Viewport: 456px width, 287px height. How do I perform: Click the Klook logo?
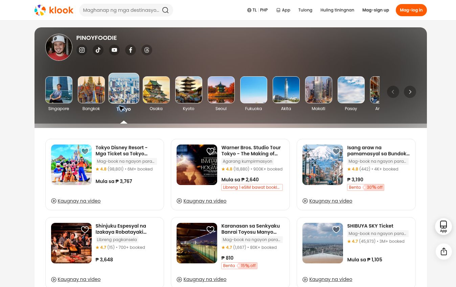[x=54, y=10]
